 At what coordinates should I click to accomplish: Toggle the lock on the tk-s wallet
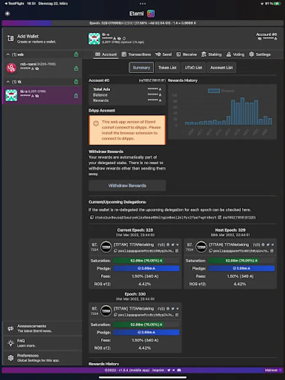(x=76, y=96)
